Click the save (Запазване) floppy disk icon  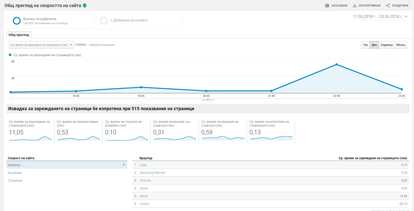(x=327, y=6)
